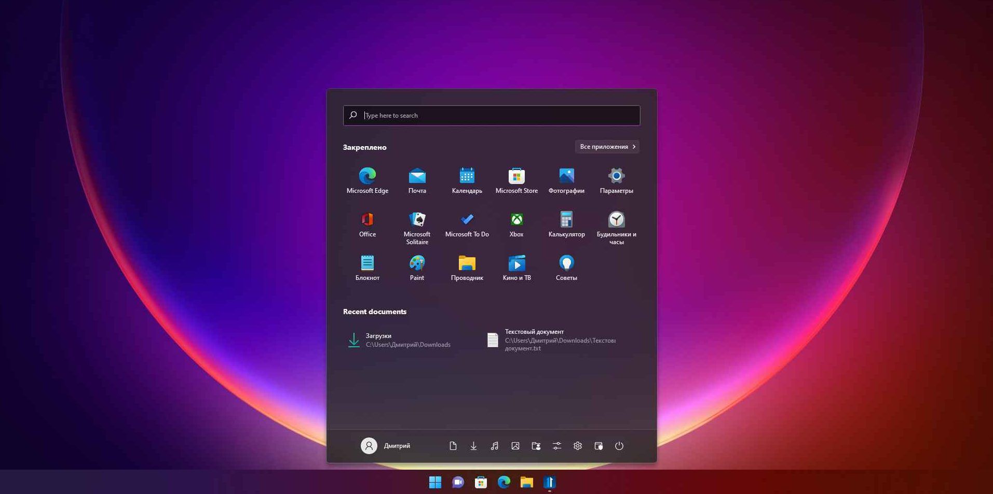This screenshot has height=494, width=993.
Task: Open the Music folder shortcut
Action: coord(494,446)
